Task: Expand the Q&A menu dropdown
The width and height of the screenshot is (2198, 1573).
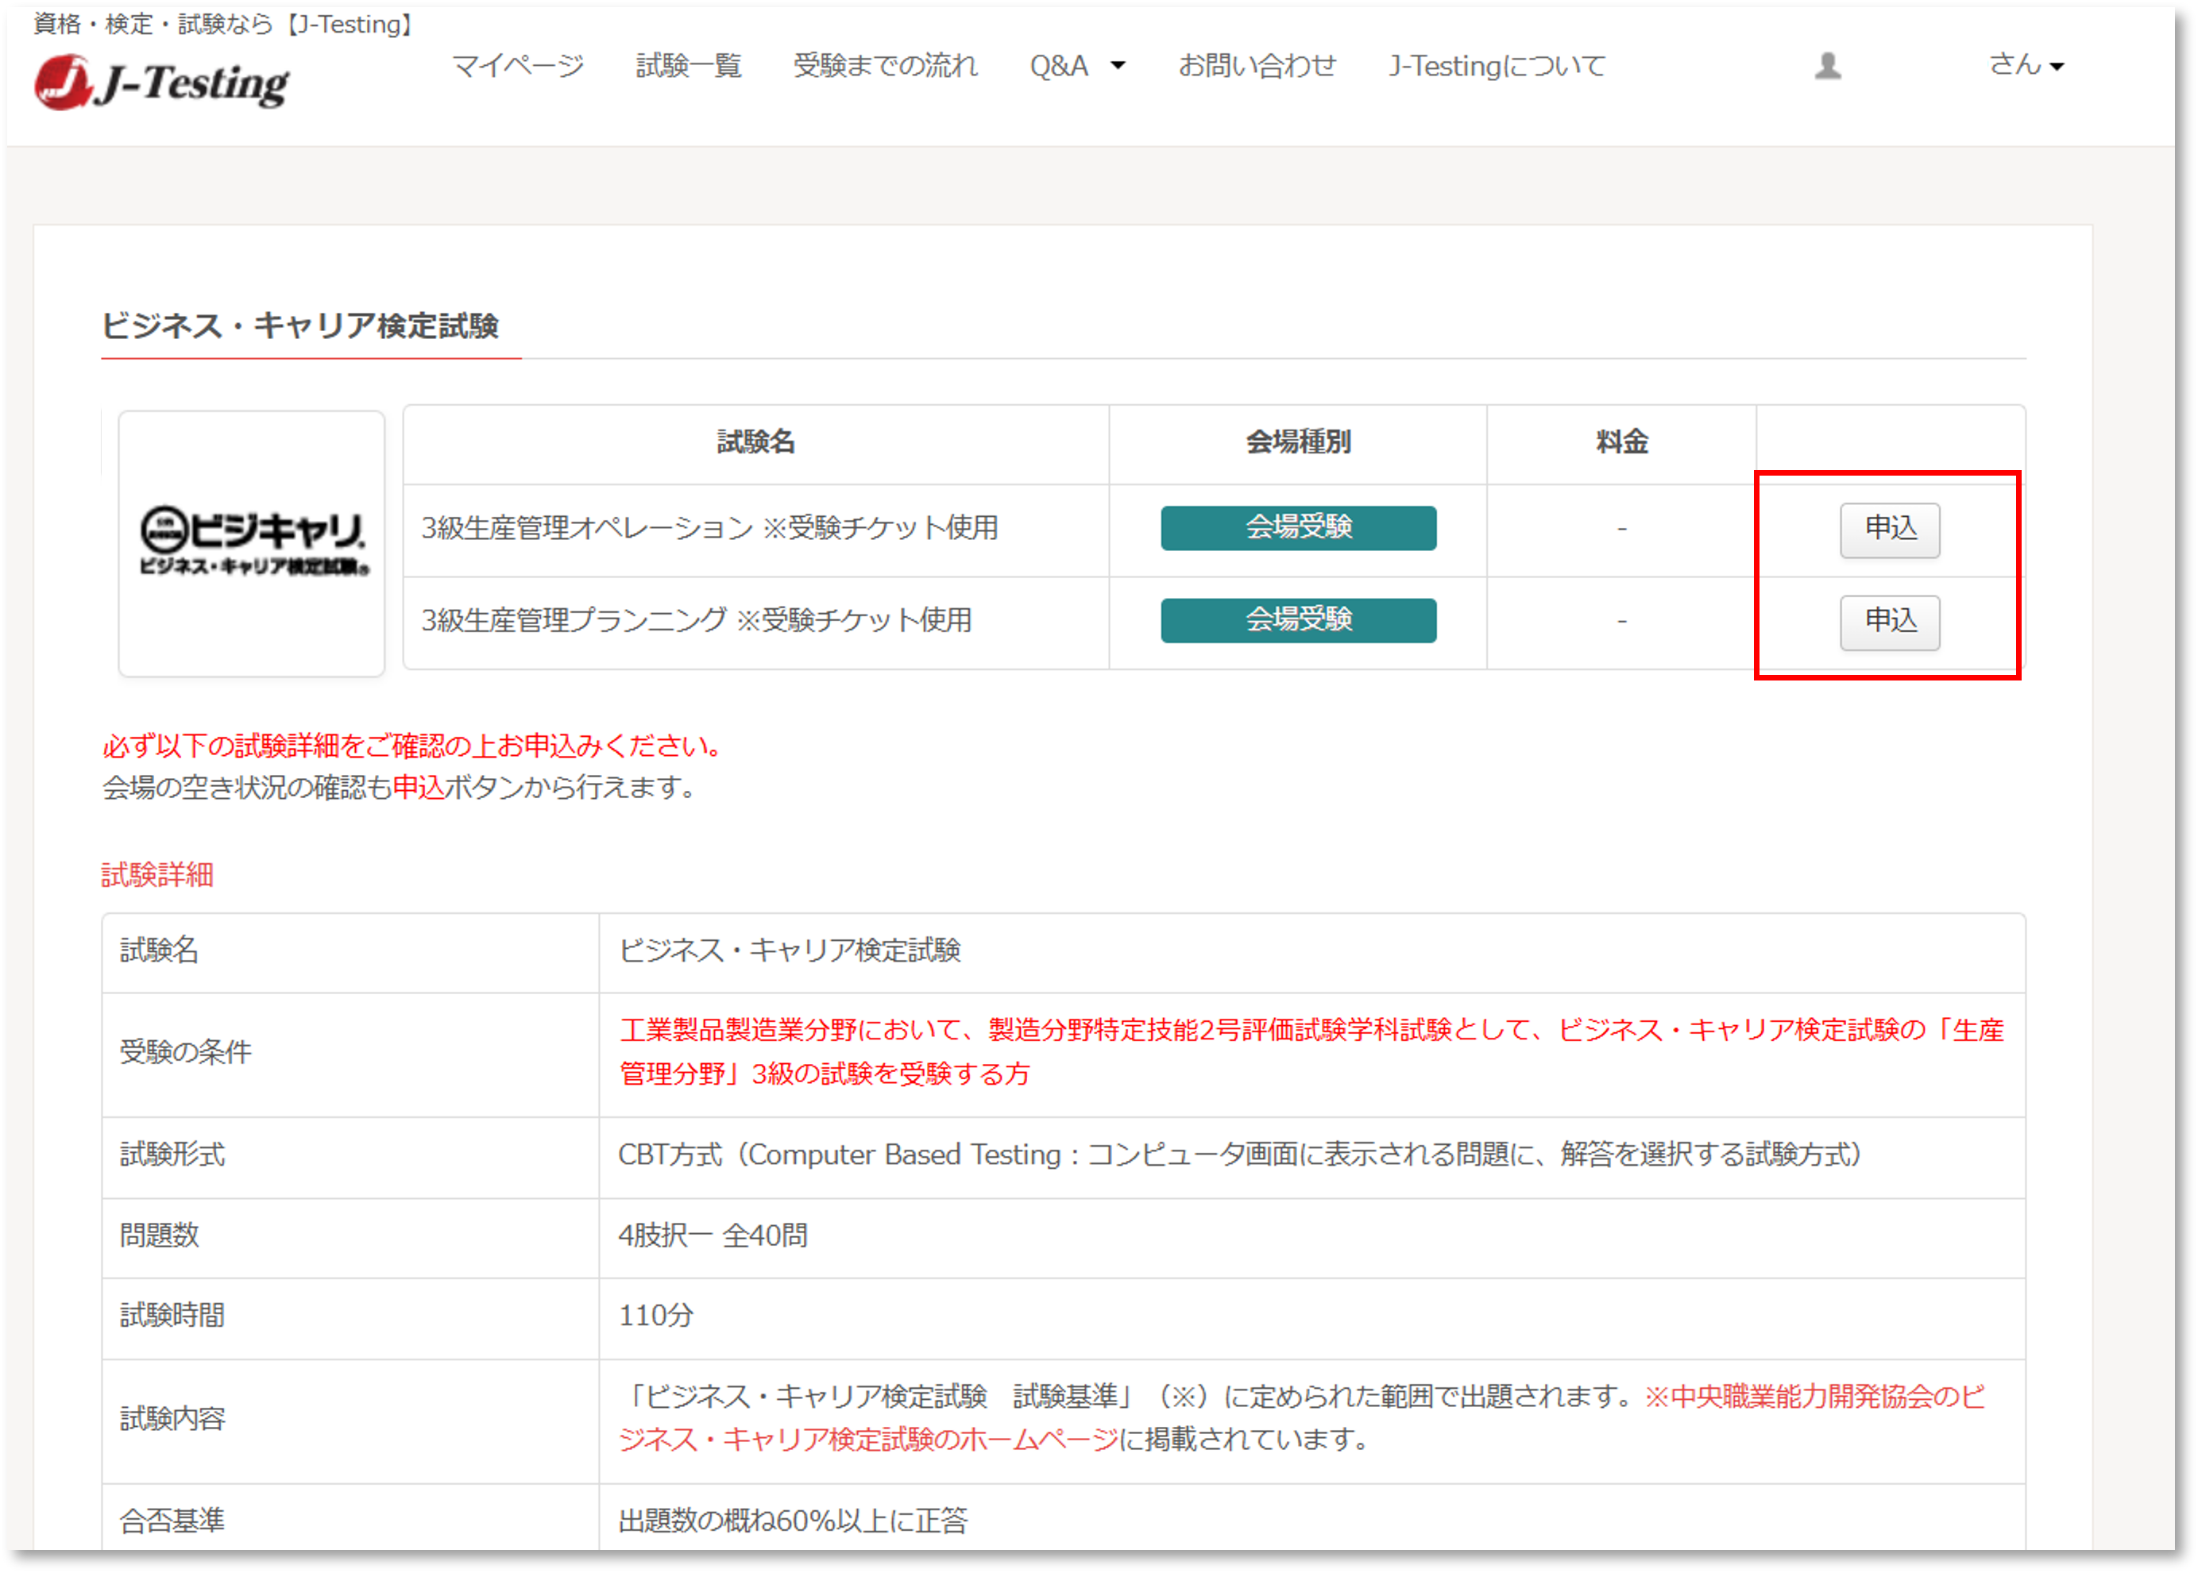Action: (x=1076, y=66)
